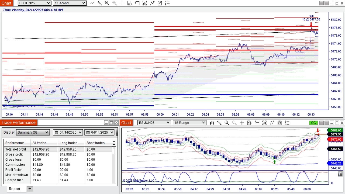345x194 pixels.
Task: Click the 5445.25 blue price marker
Action: [x=334, y=163]
